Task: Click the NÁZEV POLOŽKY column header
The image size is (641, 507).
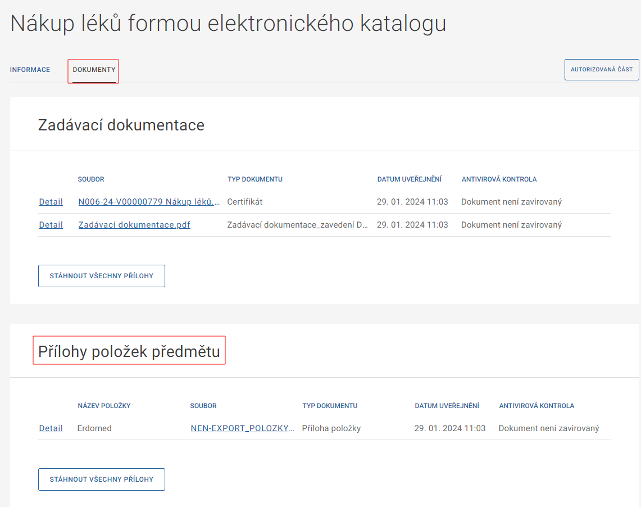Action: coord(104,406)
